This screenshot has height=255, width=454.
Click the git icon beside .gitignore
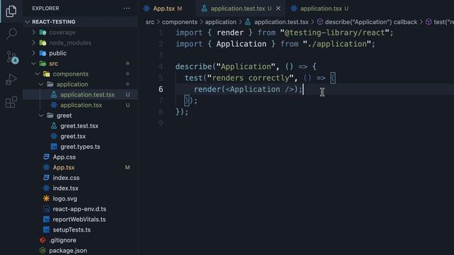coord(43,240)
